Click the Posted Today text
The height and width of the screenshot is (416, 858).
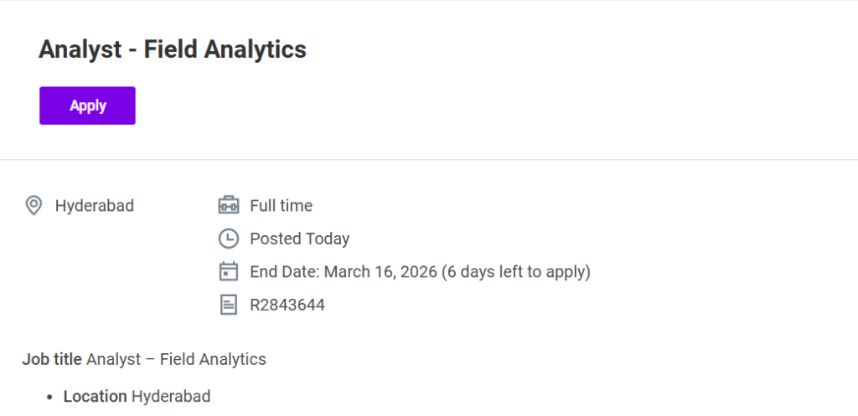click(x=299, y=239)
